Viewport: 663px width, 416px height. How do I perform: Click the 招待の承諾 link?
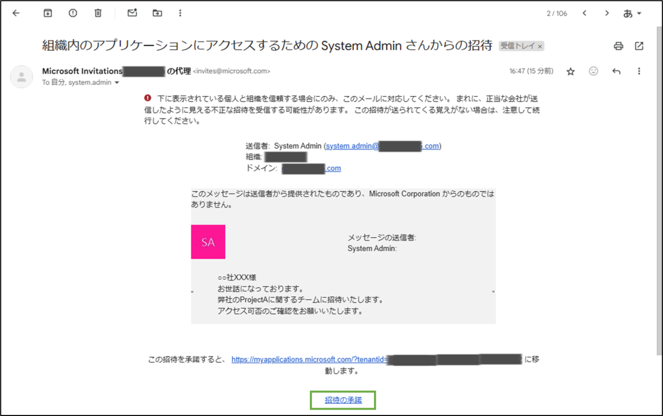(x=343, y=400)
